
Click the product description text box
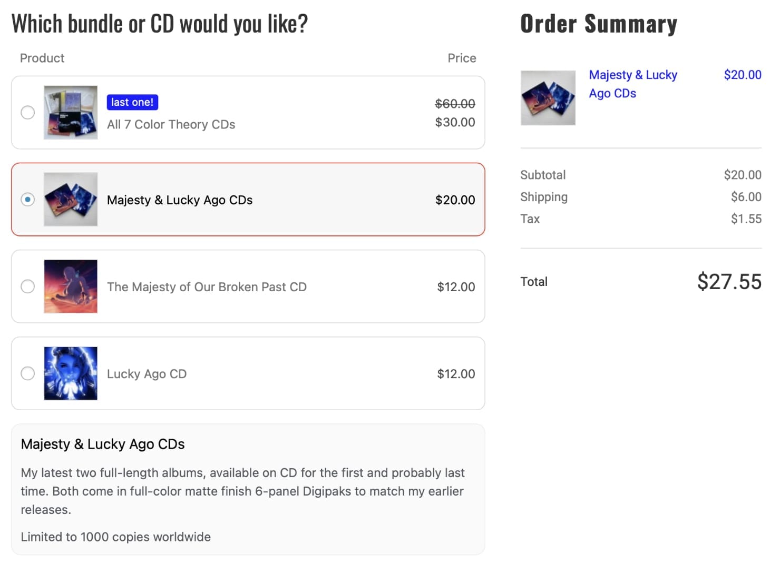click(x=248, y=490)
